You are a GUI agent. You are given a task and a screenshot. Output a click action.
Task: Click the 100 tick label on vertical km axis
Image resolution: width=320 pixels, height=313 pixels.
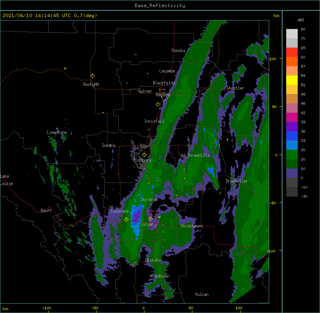[x=272, y=59]
